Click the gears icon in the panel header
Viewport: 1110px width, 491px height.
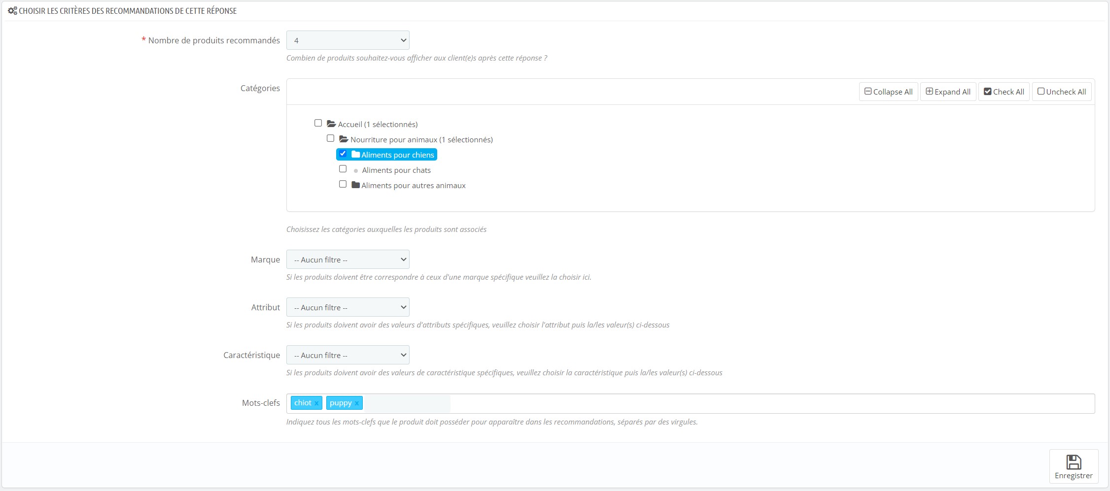12,10
